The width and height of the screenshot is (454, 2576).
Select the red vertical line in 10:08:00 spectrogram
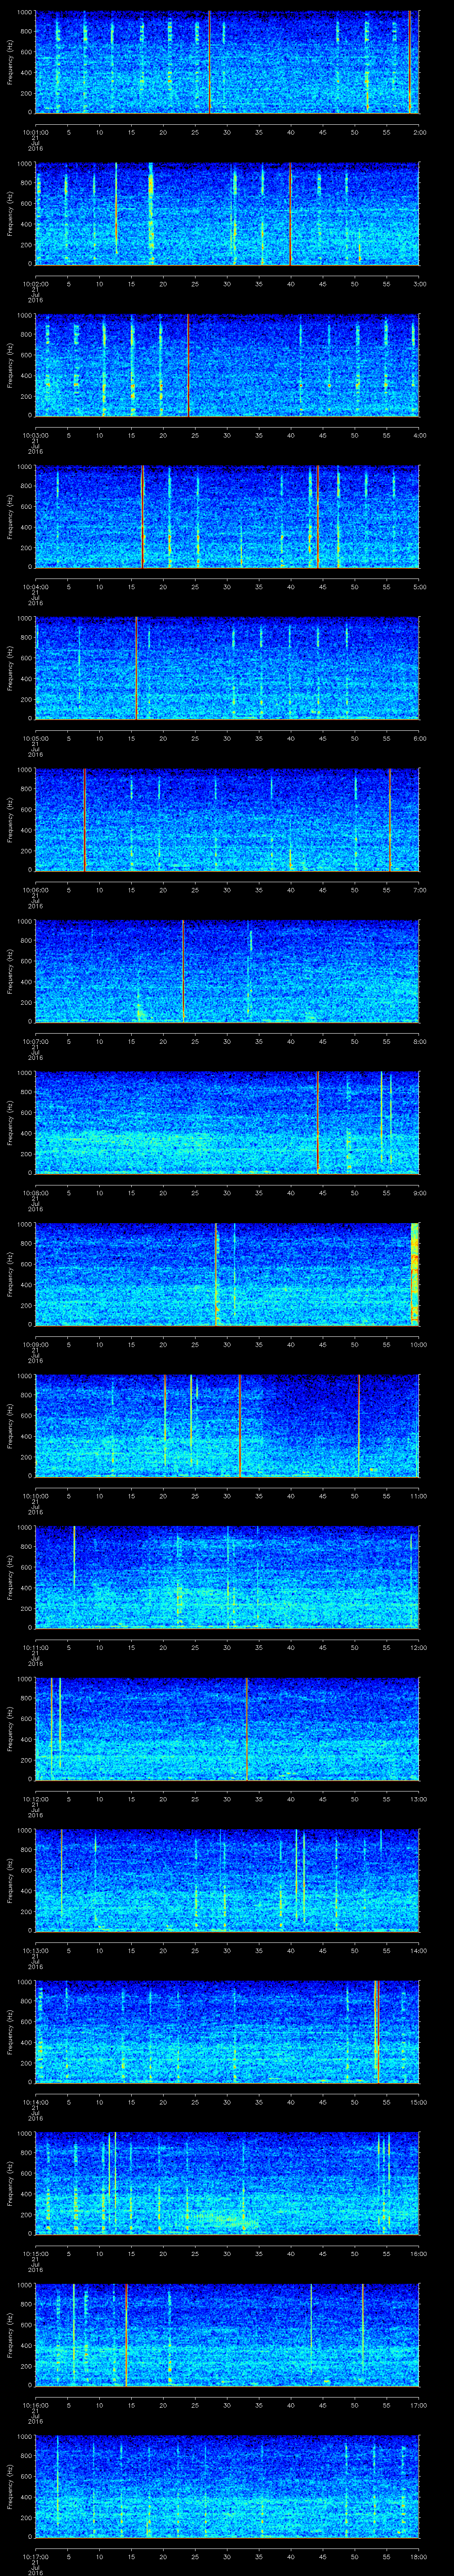click(317, 1122)
